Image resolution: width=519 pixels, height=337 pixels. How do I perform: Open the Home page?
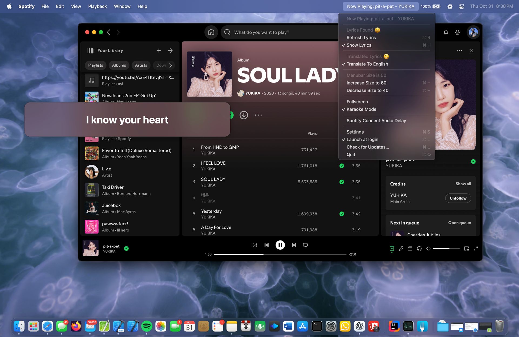pos(211,32)
